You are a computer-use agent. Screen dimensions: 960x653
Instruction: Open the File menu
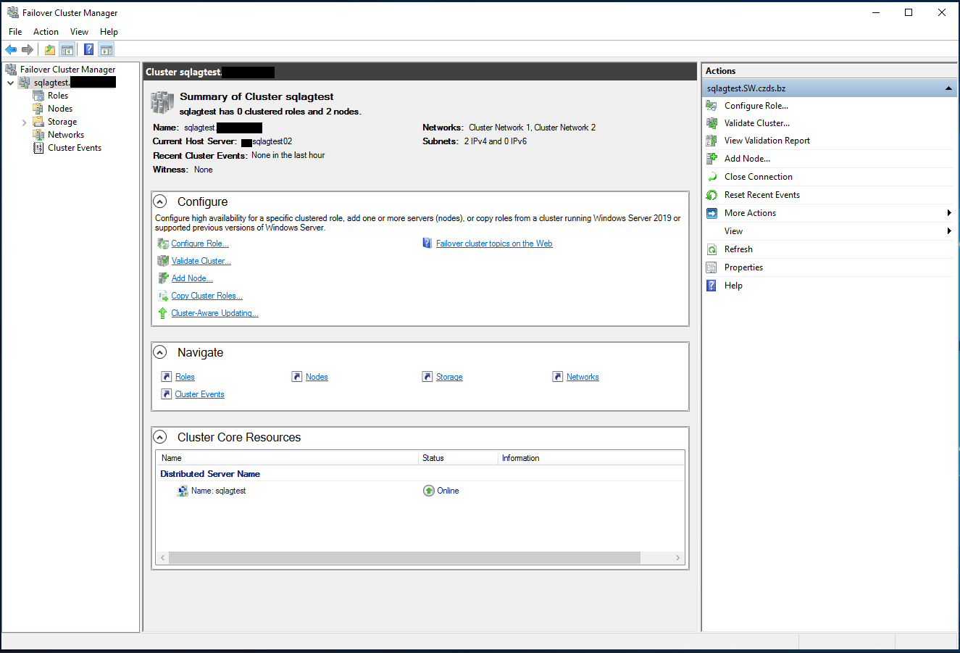15,32
